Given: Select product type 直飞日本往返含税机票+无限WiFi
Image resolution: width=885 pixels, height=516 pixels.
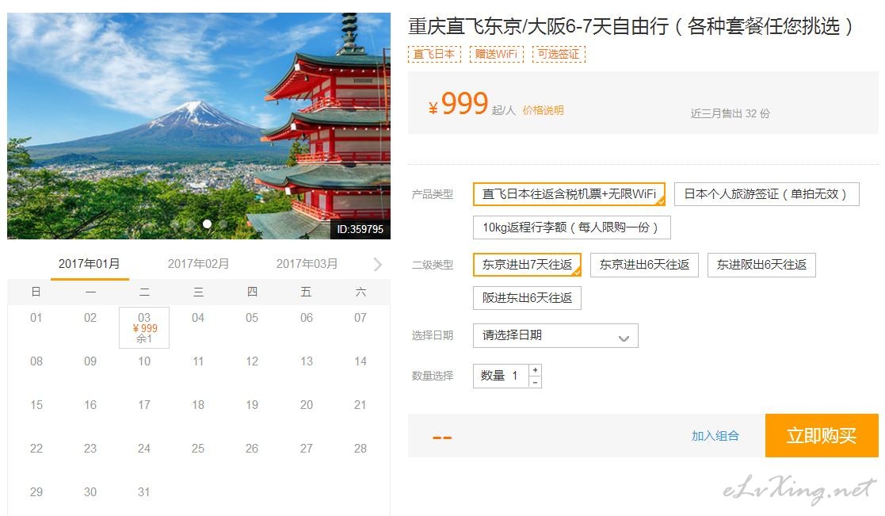Looking at the screenshot, I should (569, 194).
